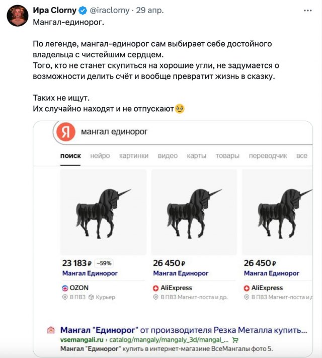Click the first AliExpress store icon
The height and width of the screenshot is (358, 322).
156,288
